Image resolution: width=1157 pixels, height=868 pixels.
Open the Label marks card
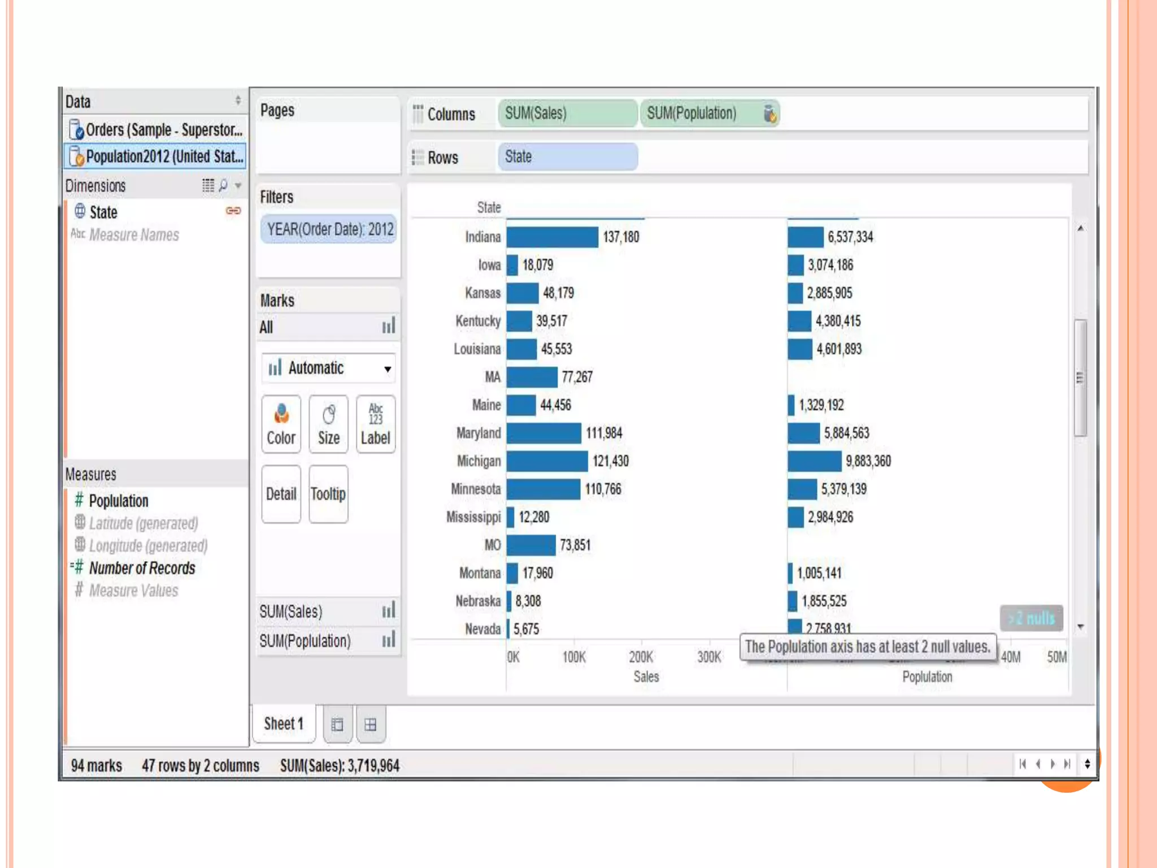point(375,424)
